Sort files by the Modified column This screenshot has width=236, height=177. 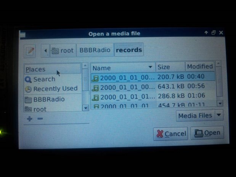click(x=200, y=66)
